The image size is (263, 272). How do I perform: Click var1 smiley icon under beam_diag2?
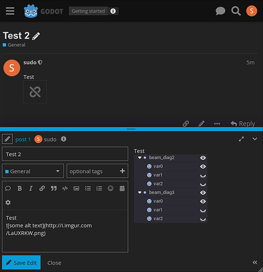[149, 175]
